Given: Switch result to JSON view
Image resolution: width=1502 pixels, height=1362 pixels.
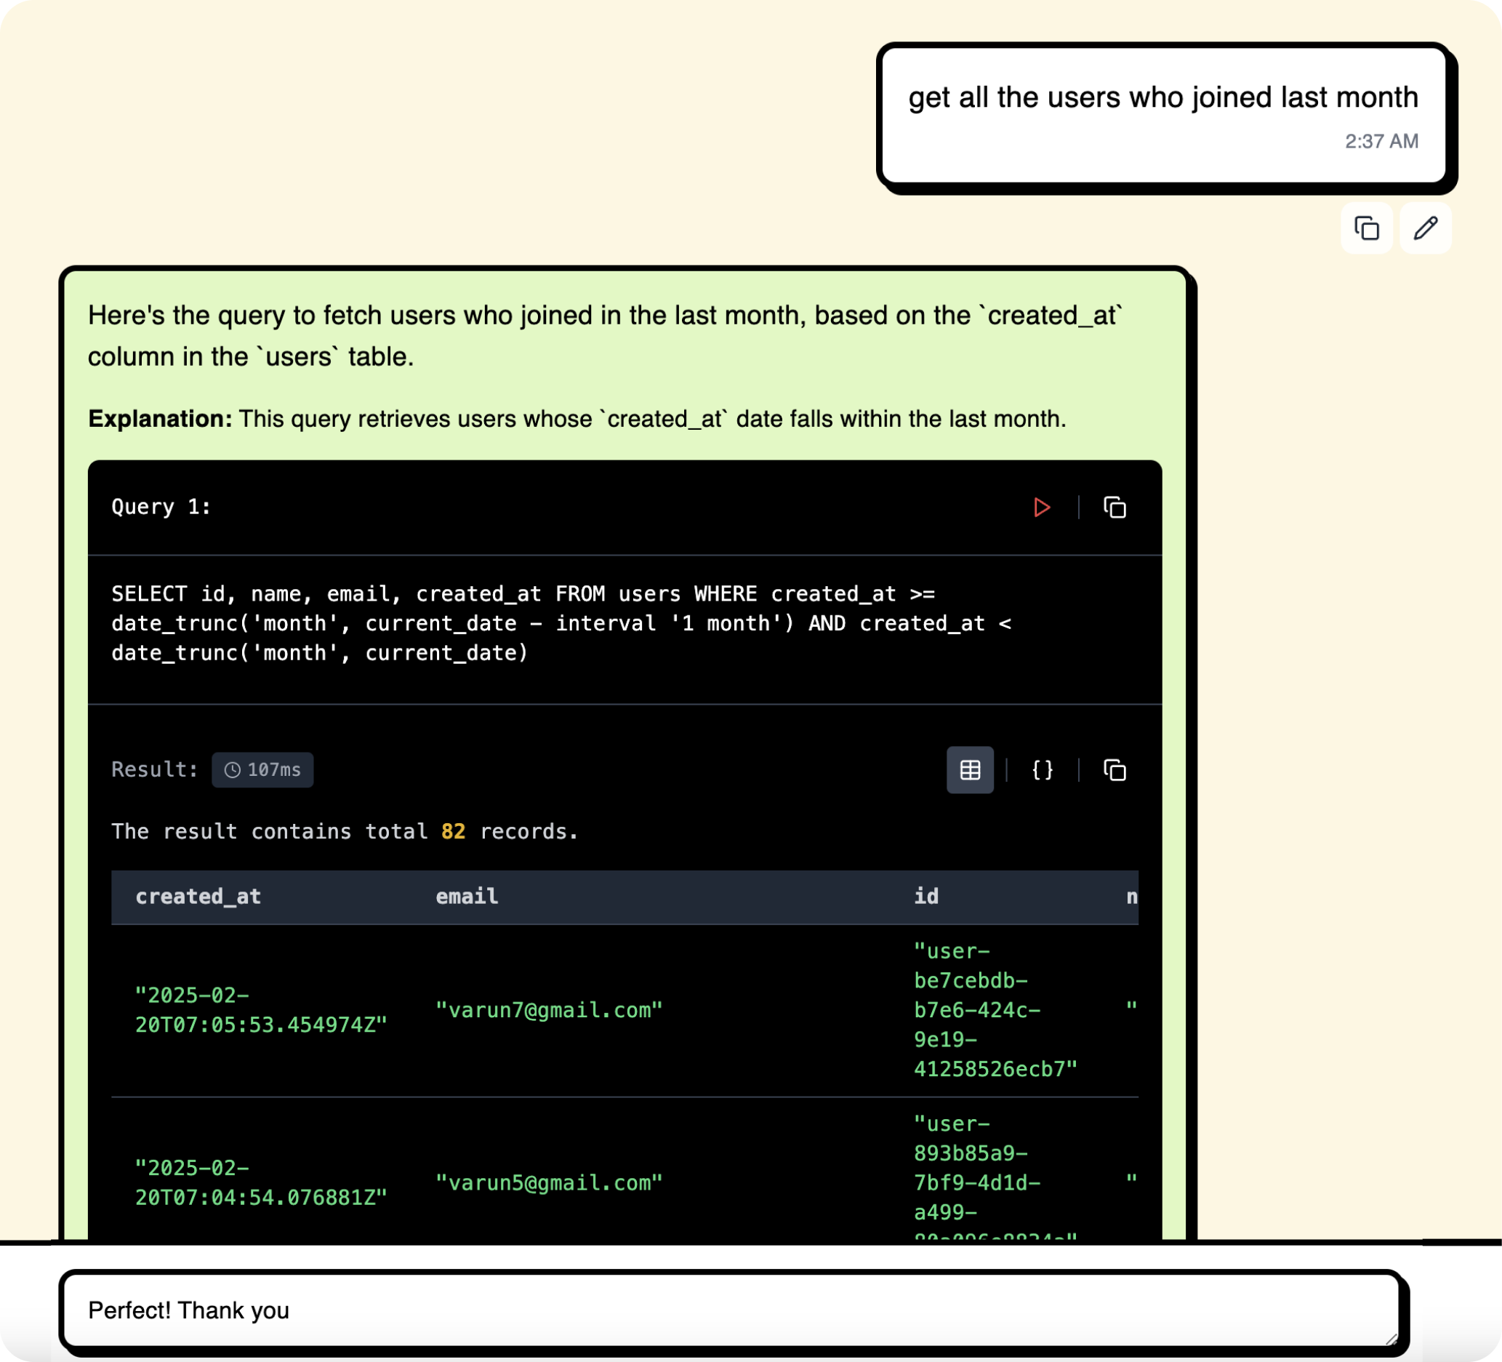Looking at the screenshot, I should pos(1043,769).
